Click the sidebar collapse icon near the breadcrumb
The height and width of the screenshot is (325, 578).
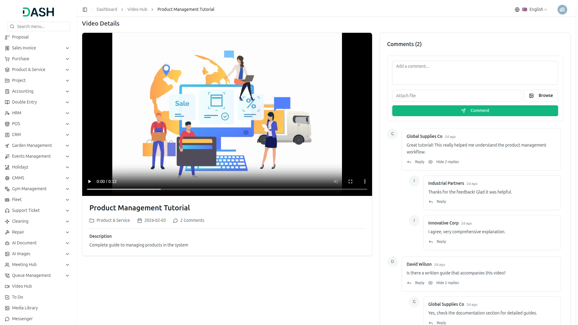coord(85,9)
